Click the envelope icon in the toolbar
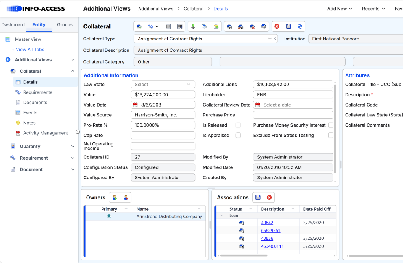This screenshot has height=263, width=403. pos(216,26)
